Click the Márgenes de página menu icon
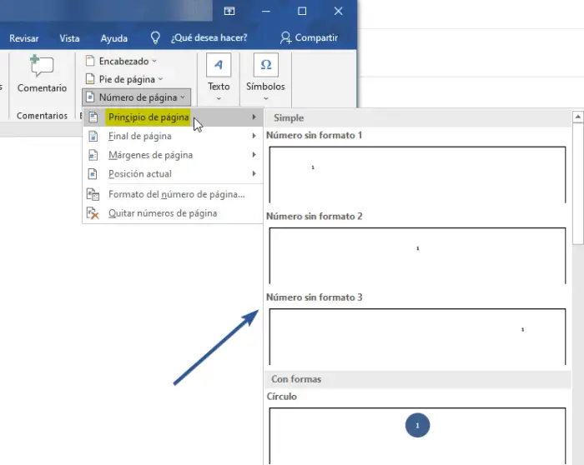This screenshot has width=584, height=465. coord(93,155)
